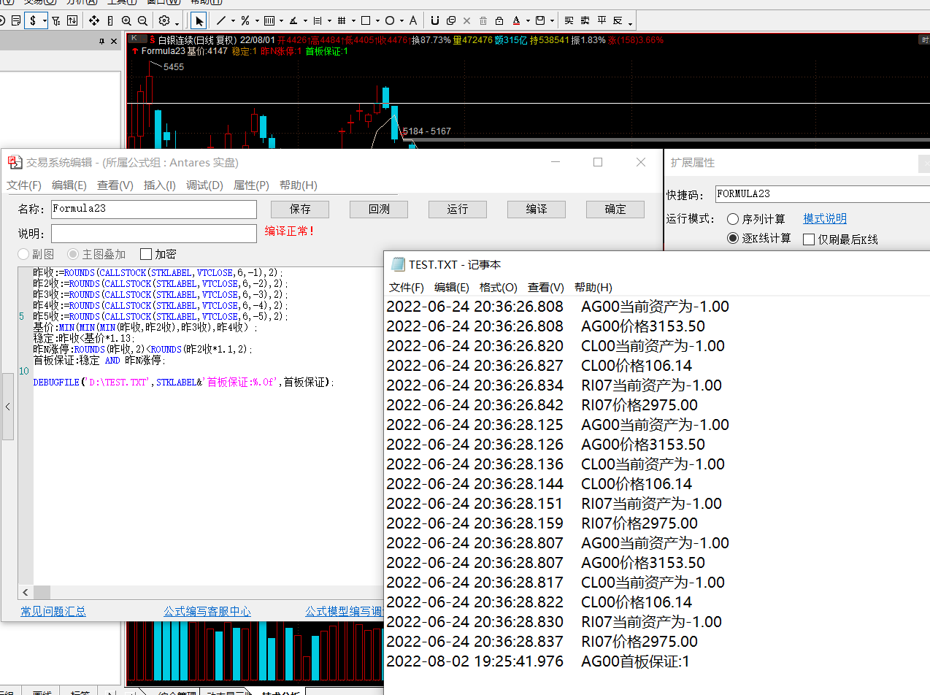930x695 pixels.
Task: Click the 回测 button
Action: coord(379,210)
